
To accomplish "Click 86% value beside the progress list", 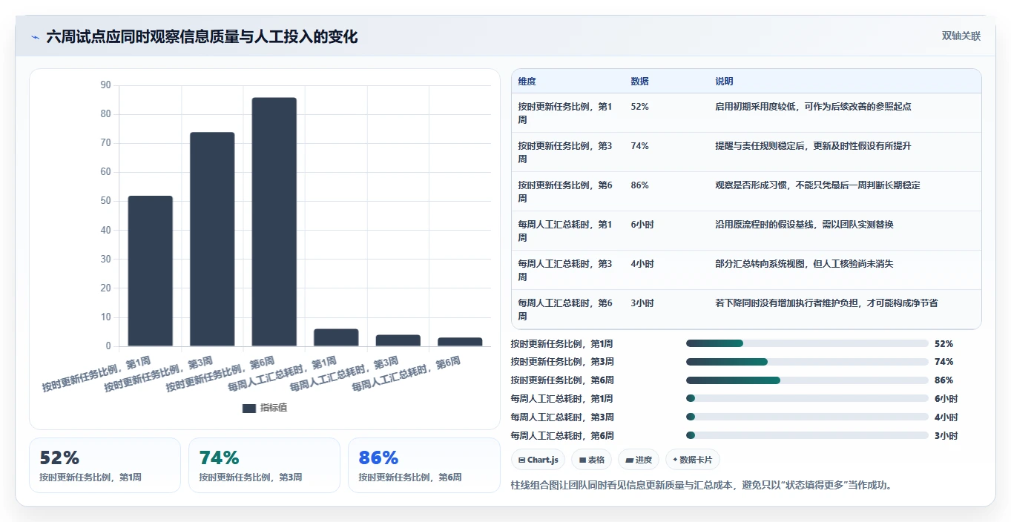I will 944,380.
